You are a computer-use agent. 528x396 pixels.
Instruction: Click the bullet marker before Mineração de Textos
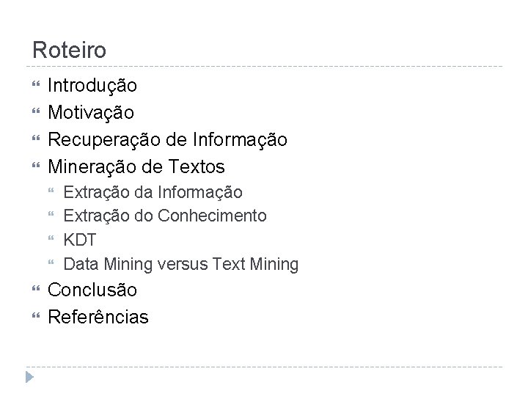pos(37,166)
